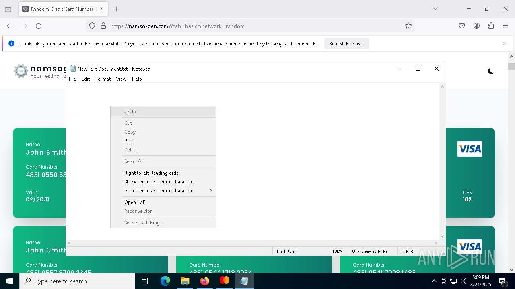Screen dimensions: 515x289
Task: Open Firefox account icon
Action: 476,26
